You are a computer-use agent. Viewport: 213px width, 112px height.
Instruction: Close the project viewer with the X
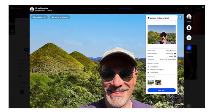click(x=203, y=7)
